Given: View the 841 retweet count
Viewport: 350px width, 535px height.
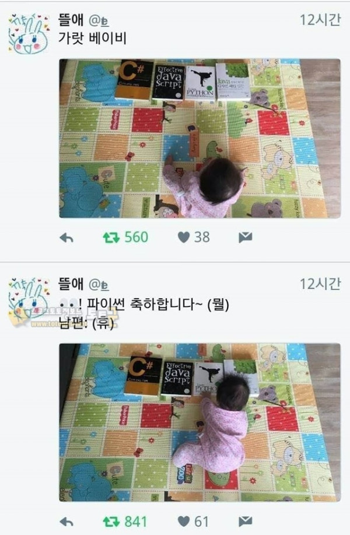Looking at the screenshot, I should [136, 522].
